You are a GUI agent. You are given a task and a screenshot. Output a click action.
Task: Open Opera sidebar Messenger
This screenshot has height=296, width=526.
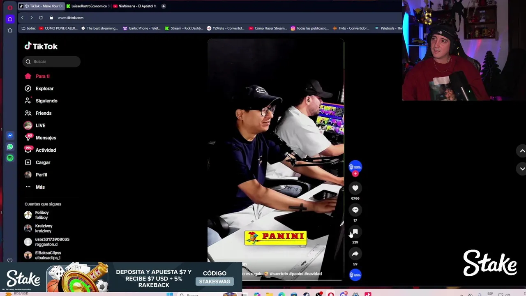tap(10, 135)
